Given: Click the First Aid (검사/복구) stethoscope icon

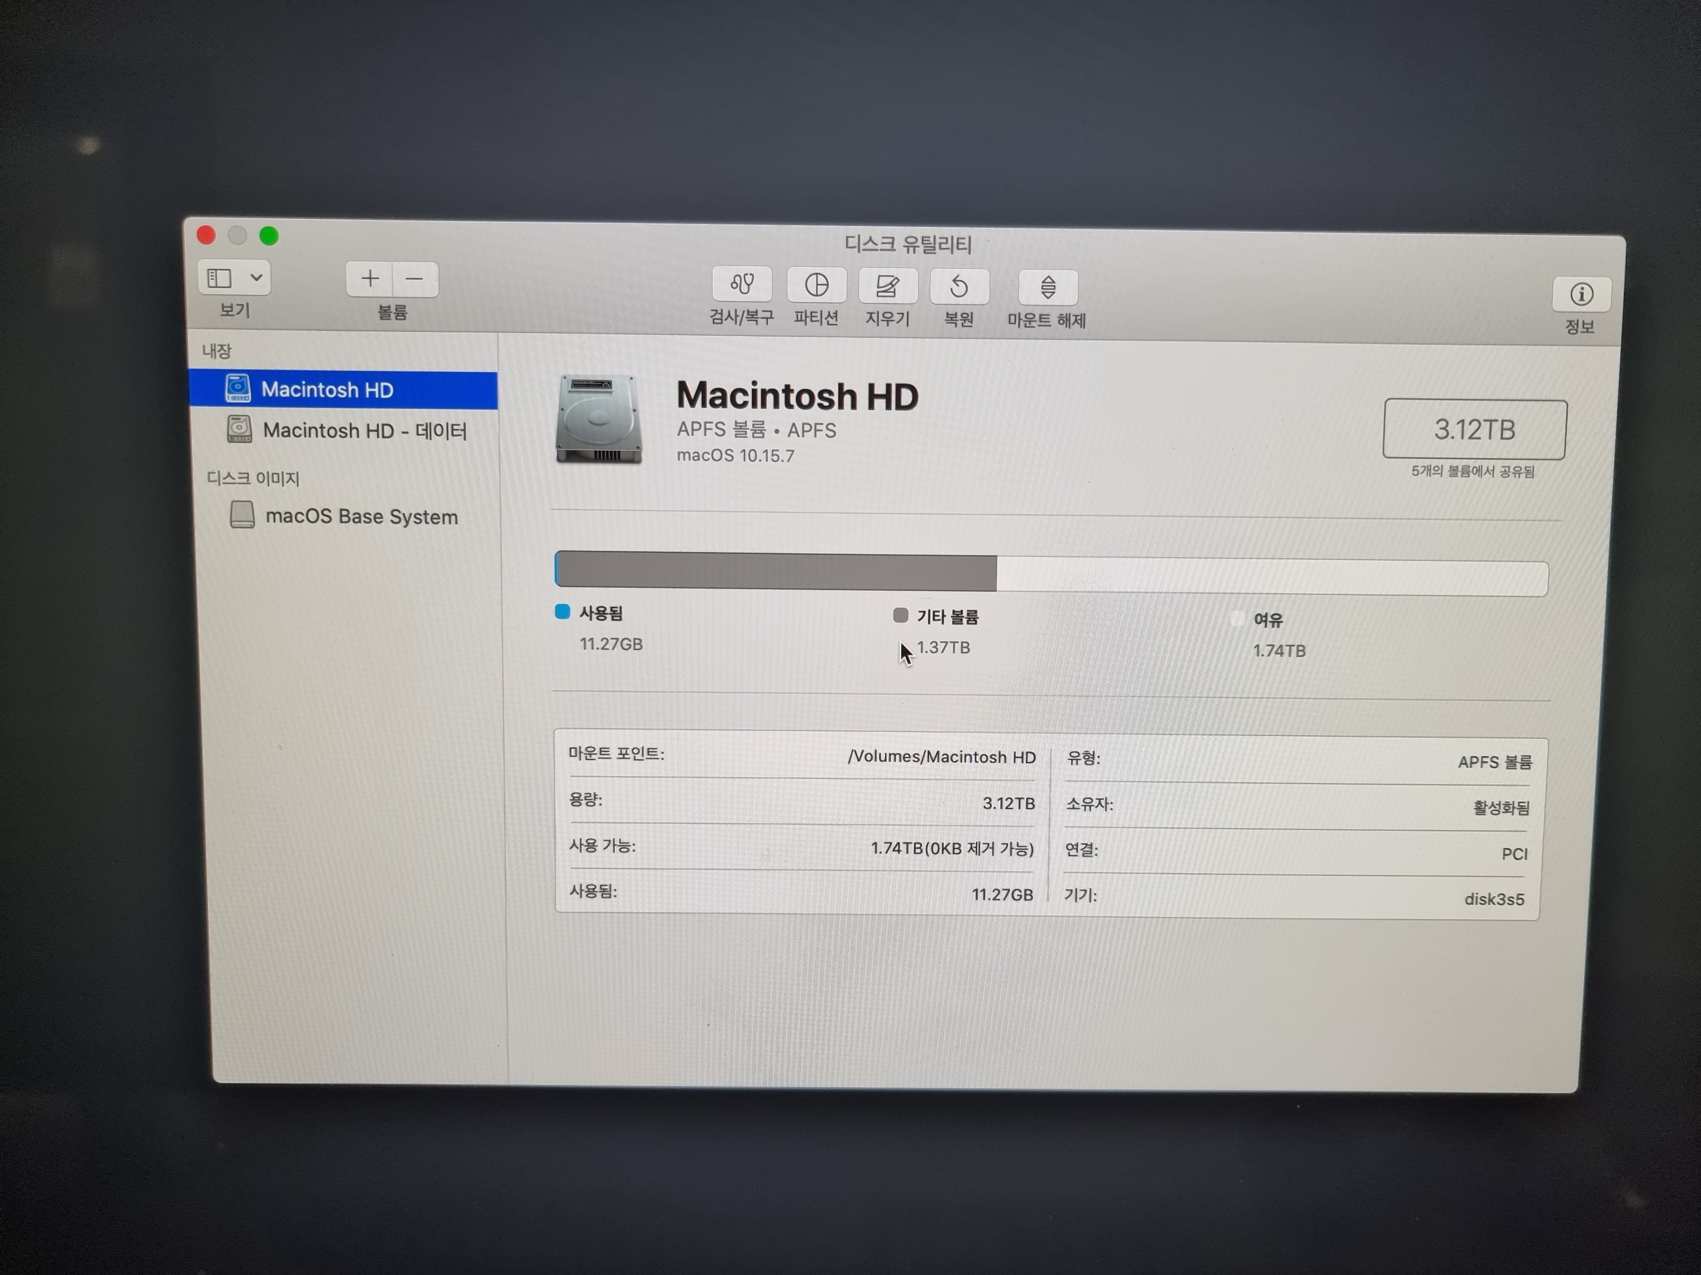Looking at the screenshot, I should pyautogui.click(x=741, y=284).
